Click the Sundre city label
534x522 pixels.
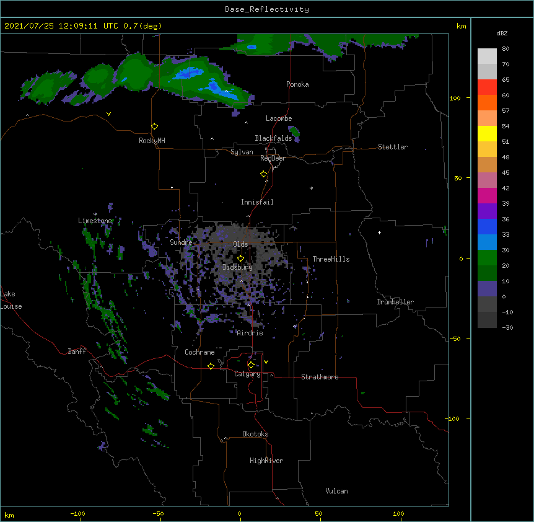coord(181,242)
